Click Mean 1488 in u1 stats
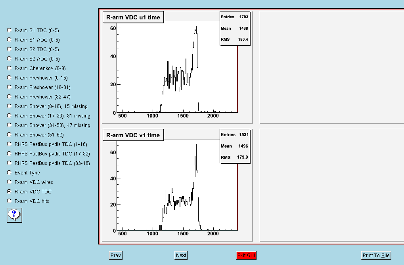Screen dimensions: 404x265 234,28
